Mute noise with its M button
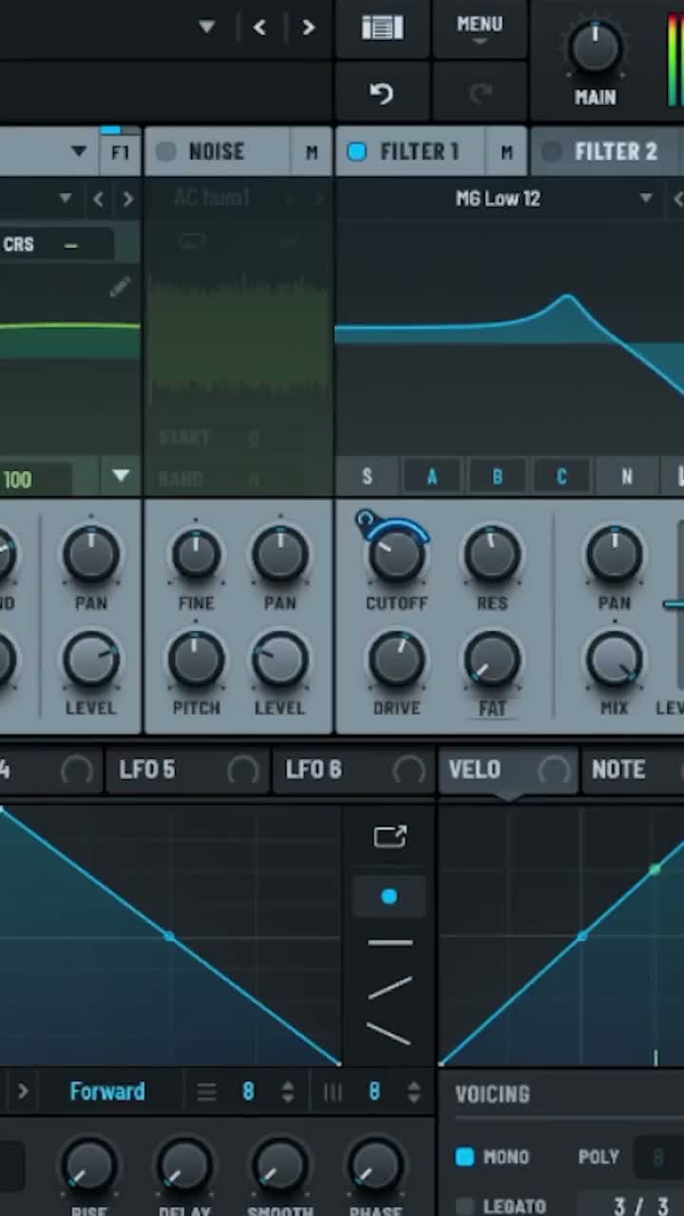 click(312, 152)
